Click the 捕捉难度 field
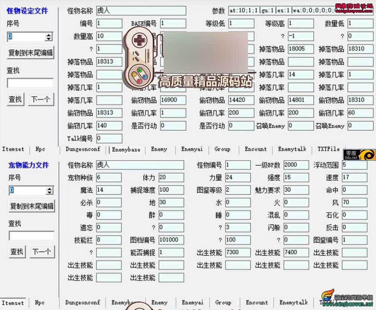This screenshot has height=310, width=376. click(171, 190)
